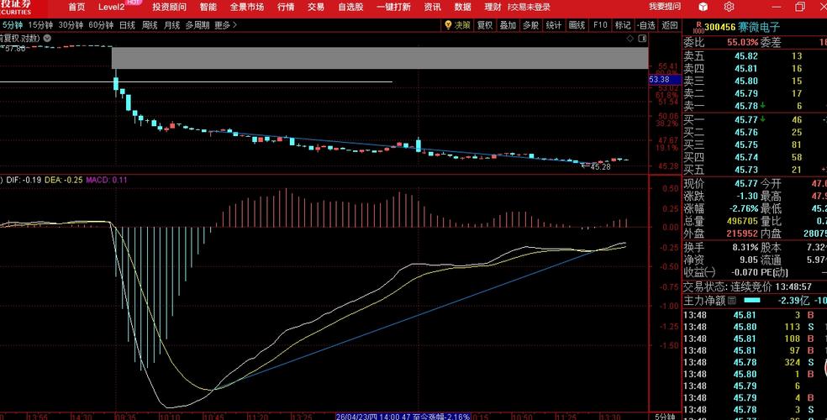Click 交易状态 连续竞价 status line
827x420 pixels.
tap(747, 286)
